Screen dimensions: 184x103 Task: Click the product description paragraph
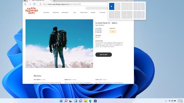pos(109,44)
